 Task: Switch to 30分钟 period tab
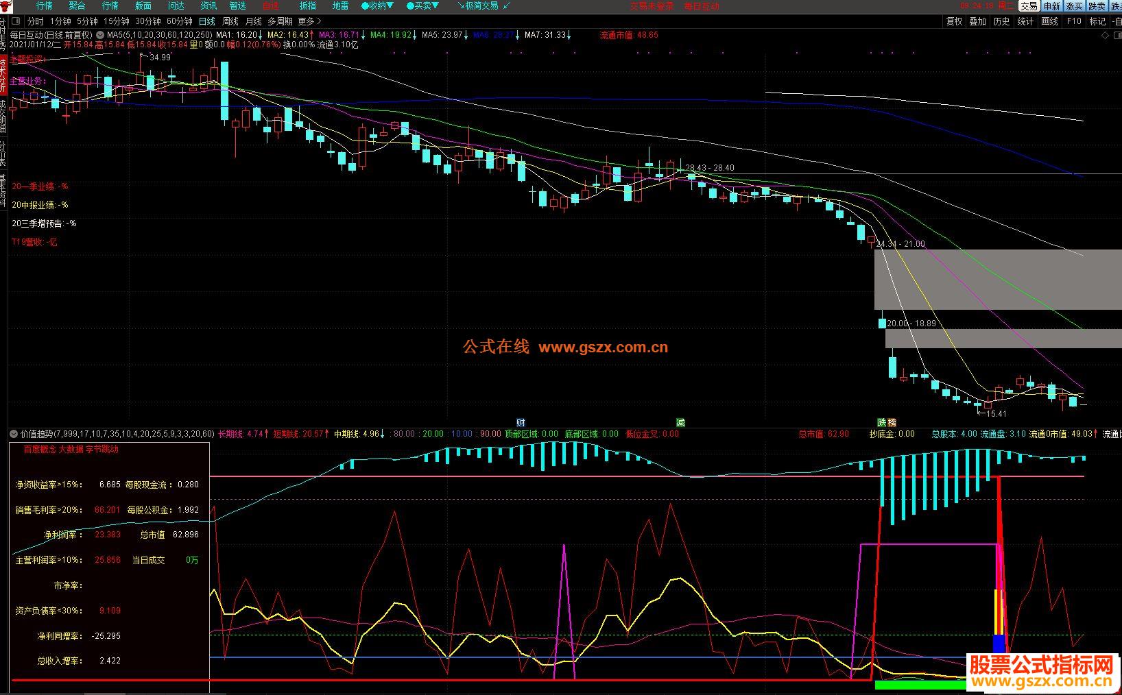(x=148, y=21)
